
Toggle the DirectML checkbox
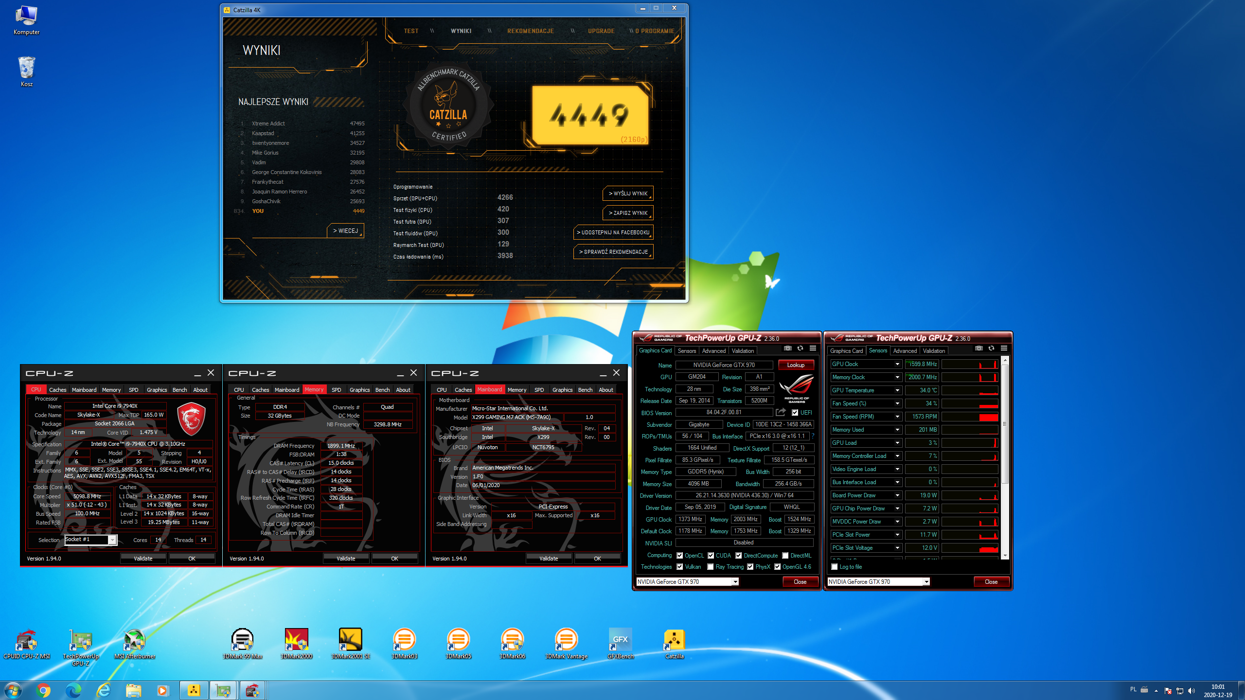coord(785,556)
